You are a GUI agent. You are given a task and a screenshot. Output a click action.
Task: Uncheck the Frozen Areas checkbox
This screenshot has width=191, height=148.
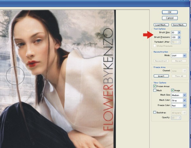tap(155, 86)
